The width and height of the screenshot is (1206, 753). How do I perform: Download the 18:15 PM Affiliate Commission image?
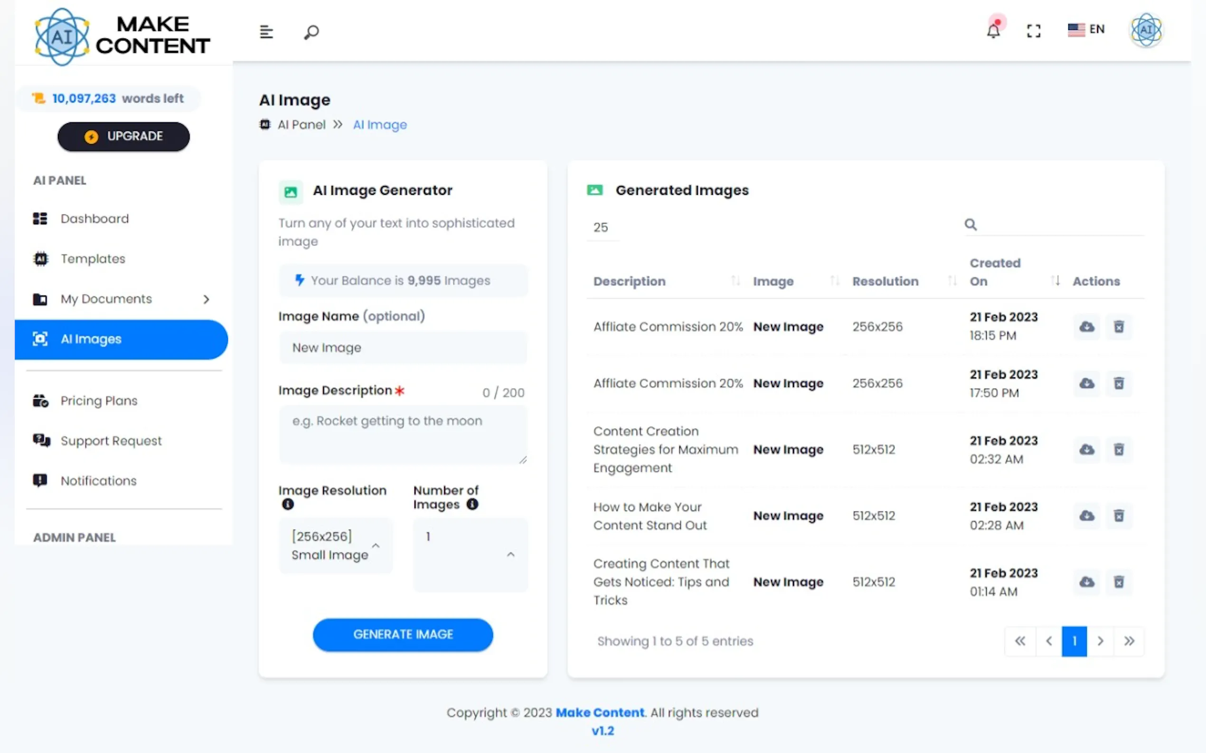coord(1087,327)
